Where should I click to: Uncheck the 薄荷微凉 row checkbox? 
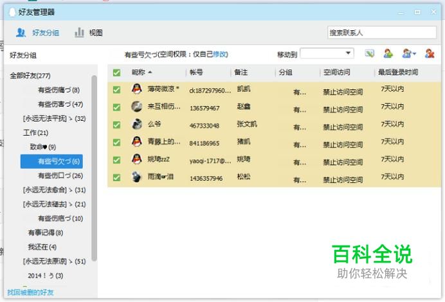[116, 90]
